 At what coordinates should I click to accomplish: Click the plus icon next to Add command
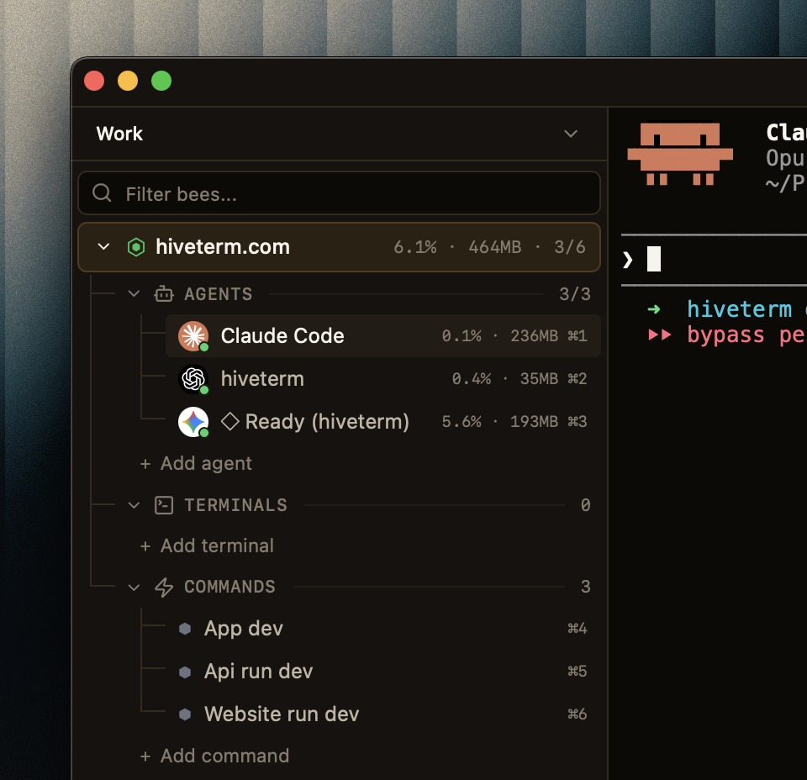145,756
